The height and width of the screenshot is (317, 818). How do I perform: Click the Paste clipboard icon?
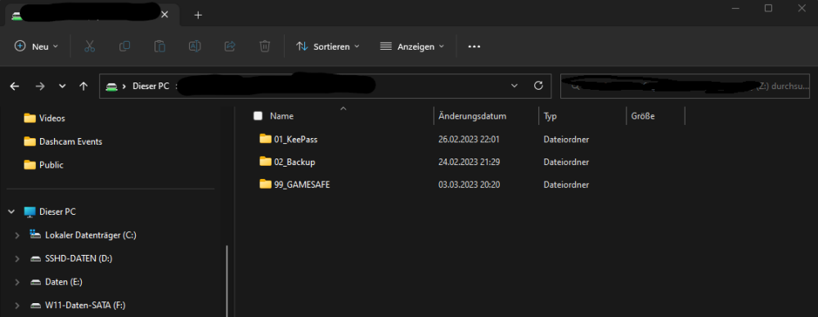160,47
